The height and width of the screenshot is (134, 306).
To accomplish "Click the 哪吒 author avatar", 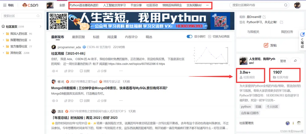I will pos(54,81).
